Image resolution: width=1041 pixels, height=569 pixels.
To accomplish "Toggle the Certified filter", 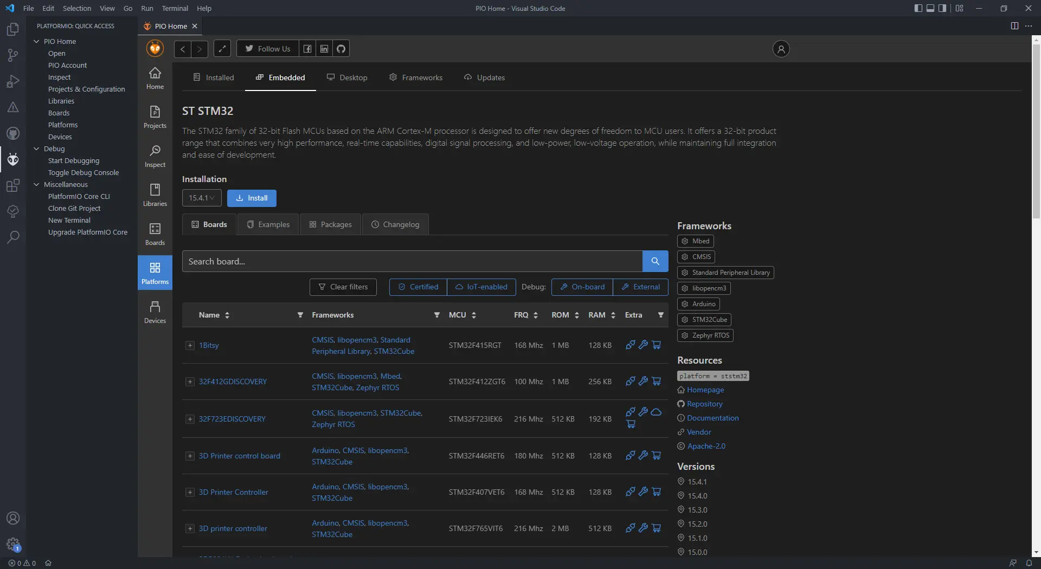I will tap(418, 287).
